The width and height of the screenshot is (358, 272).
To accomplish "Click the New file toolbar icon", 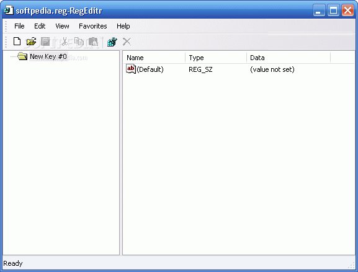I will [17, 42].
